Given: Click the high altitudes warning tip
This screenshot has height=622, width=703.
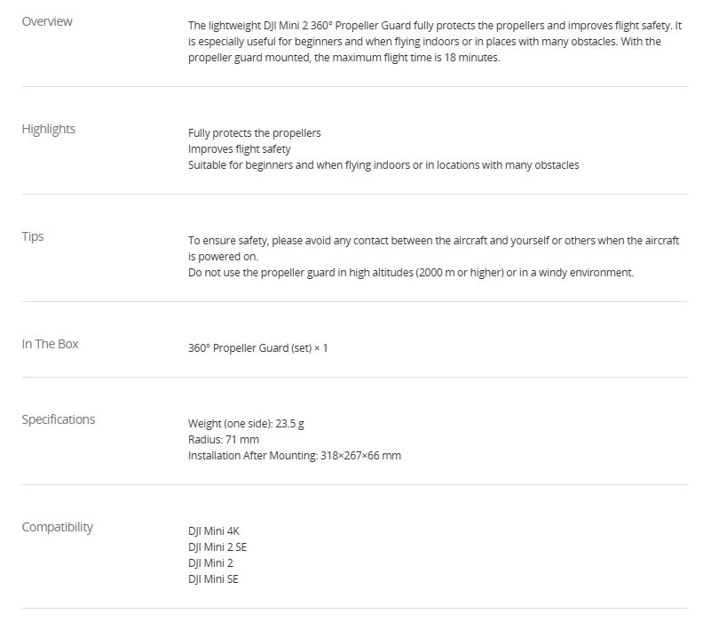Looking at the screenshot, I should click(x=410, y=273).
